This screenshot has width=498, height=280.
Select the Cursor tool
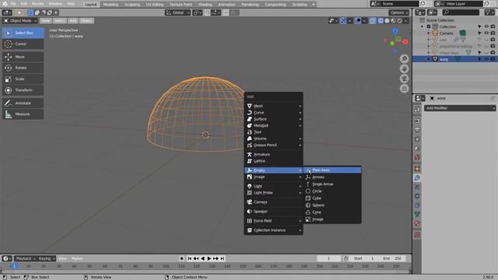[23, 44]
